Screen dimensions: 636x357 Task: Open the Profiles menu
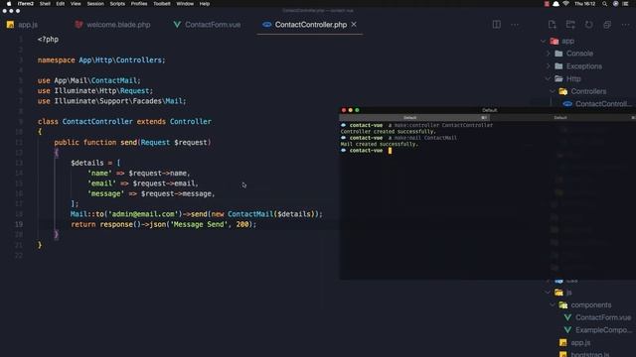139,4
